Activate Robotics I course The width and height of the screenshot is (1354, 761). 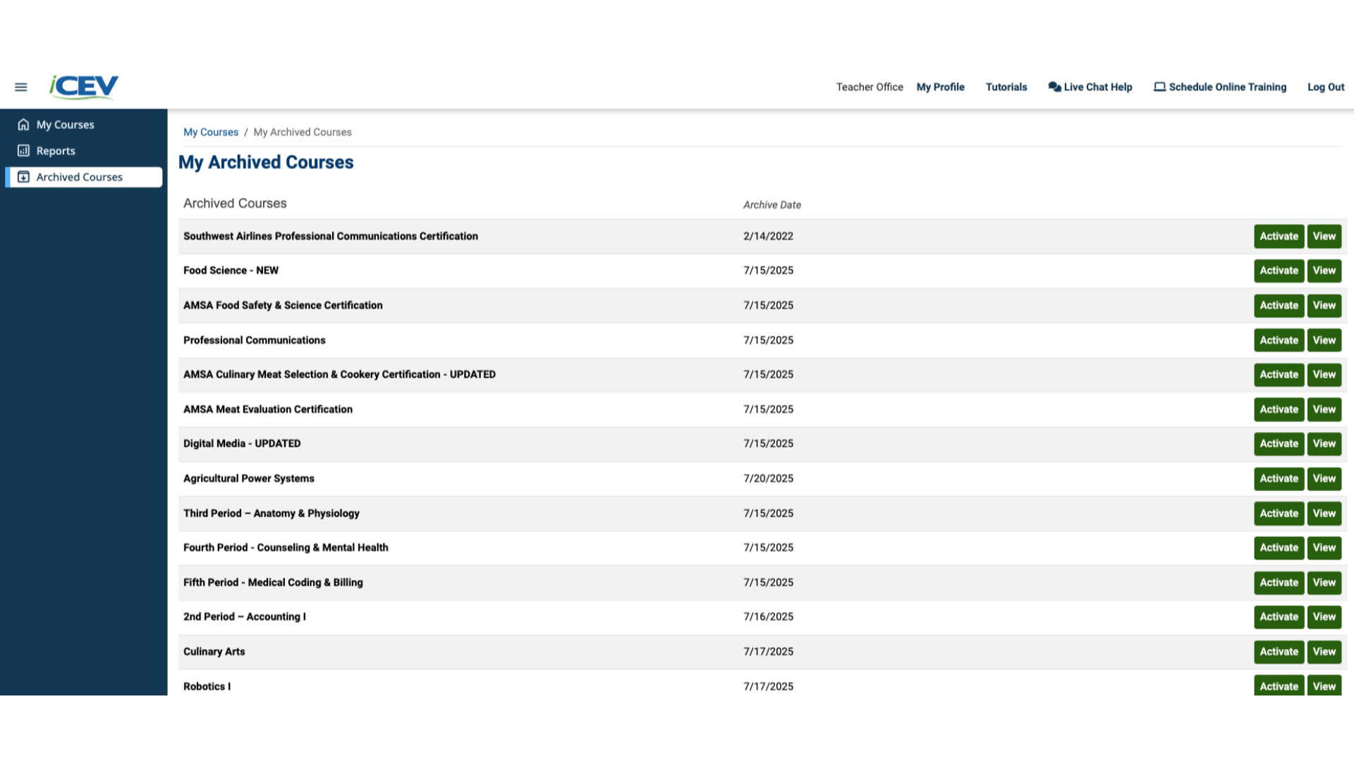click(x=1279, y=686)
